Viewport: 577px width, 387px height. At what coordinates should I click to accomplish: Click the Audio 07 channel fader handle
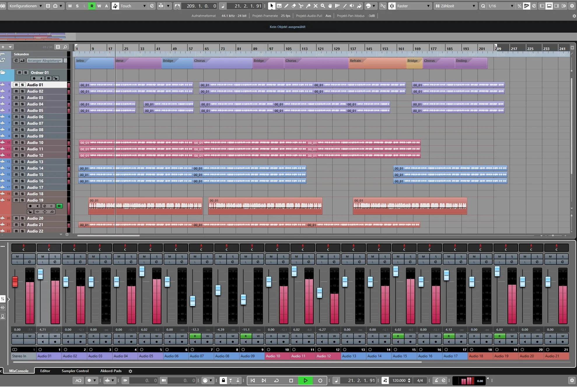[x=193, y=301]
